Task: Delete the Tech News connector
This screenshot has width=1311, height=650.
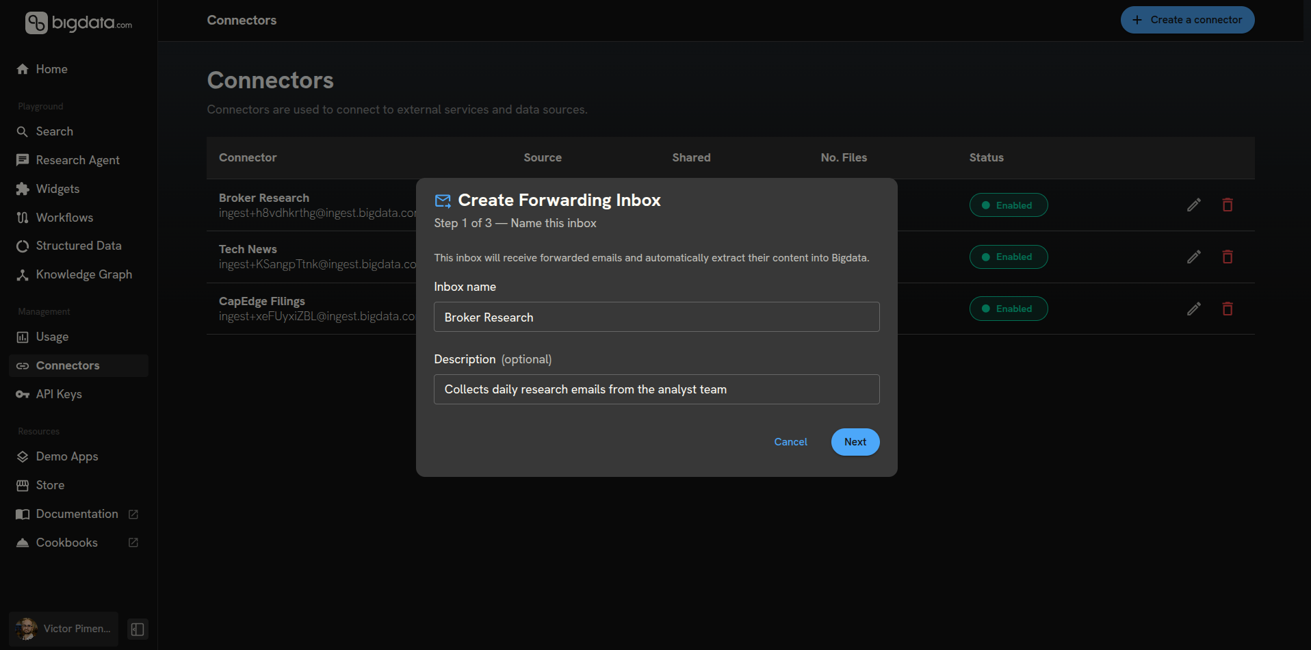Action: pyautogui.click(x=1228, y=257)
